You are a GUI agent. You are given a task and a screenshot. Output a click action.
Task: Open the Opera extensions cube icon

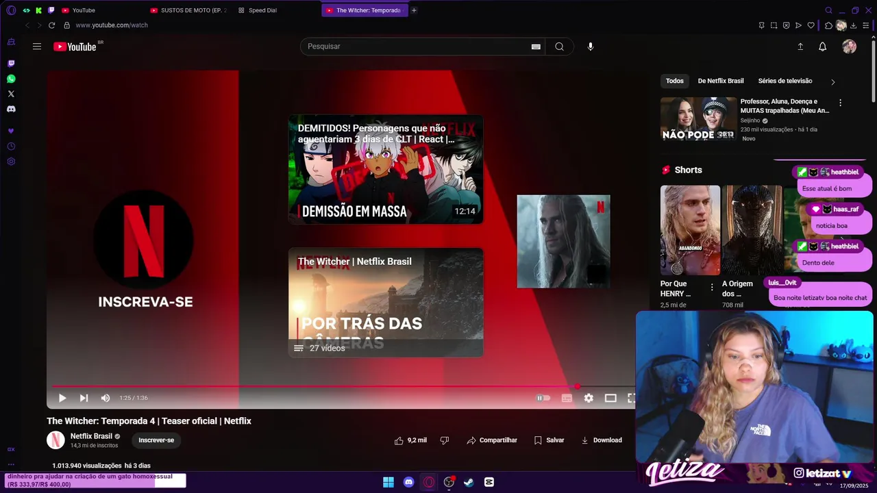pos(828,25)
